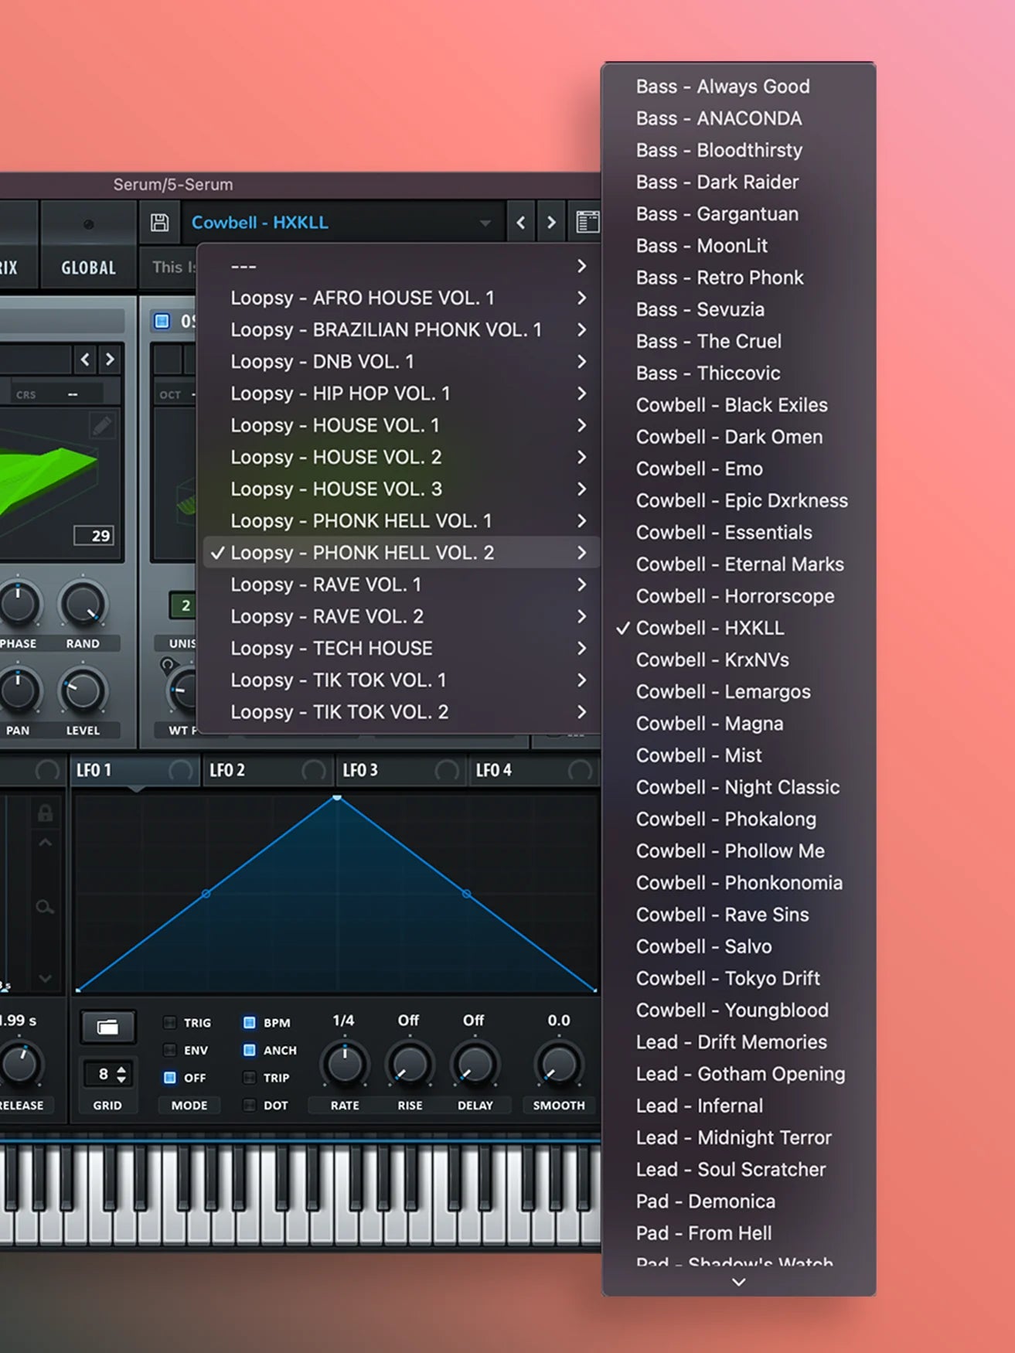
Task: Select previous wavetable arrow in oscillator
Action: click(x=85, y=360)
